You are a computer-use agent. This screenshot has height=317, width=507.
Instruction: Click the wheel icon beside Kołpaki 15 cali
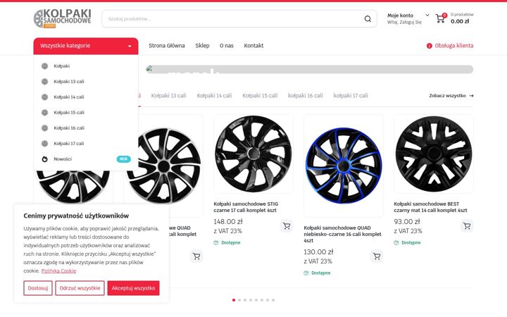[44, 113]
